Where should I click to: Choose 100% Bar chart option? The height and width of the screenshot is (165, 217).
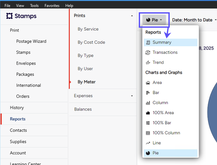[x=171, y=123]
